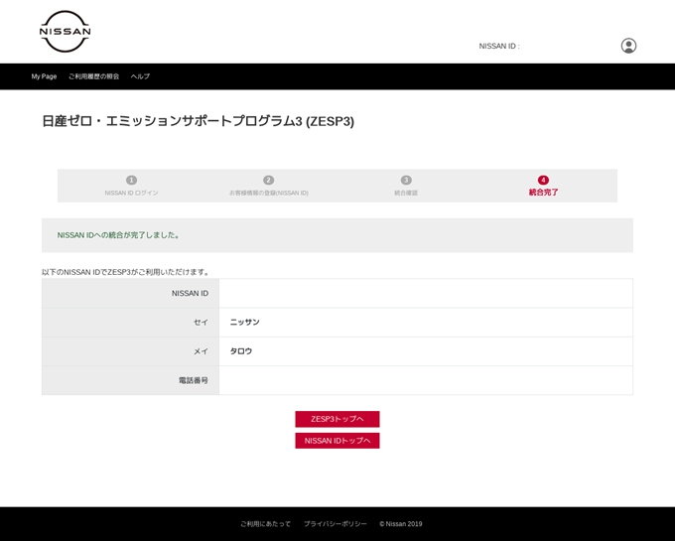Viewport: 675px width, 541px height.
Task: Click the Nissan logo in the header
Action: (65, 32)
